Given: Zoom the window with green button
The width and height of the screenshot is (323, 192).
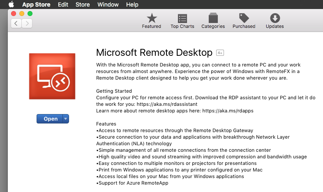Looking at the screenshot, I should click(x=30, y=14).
